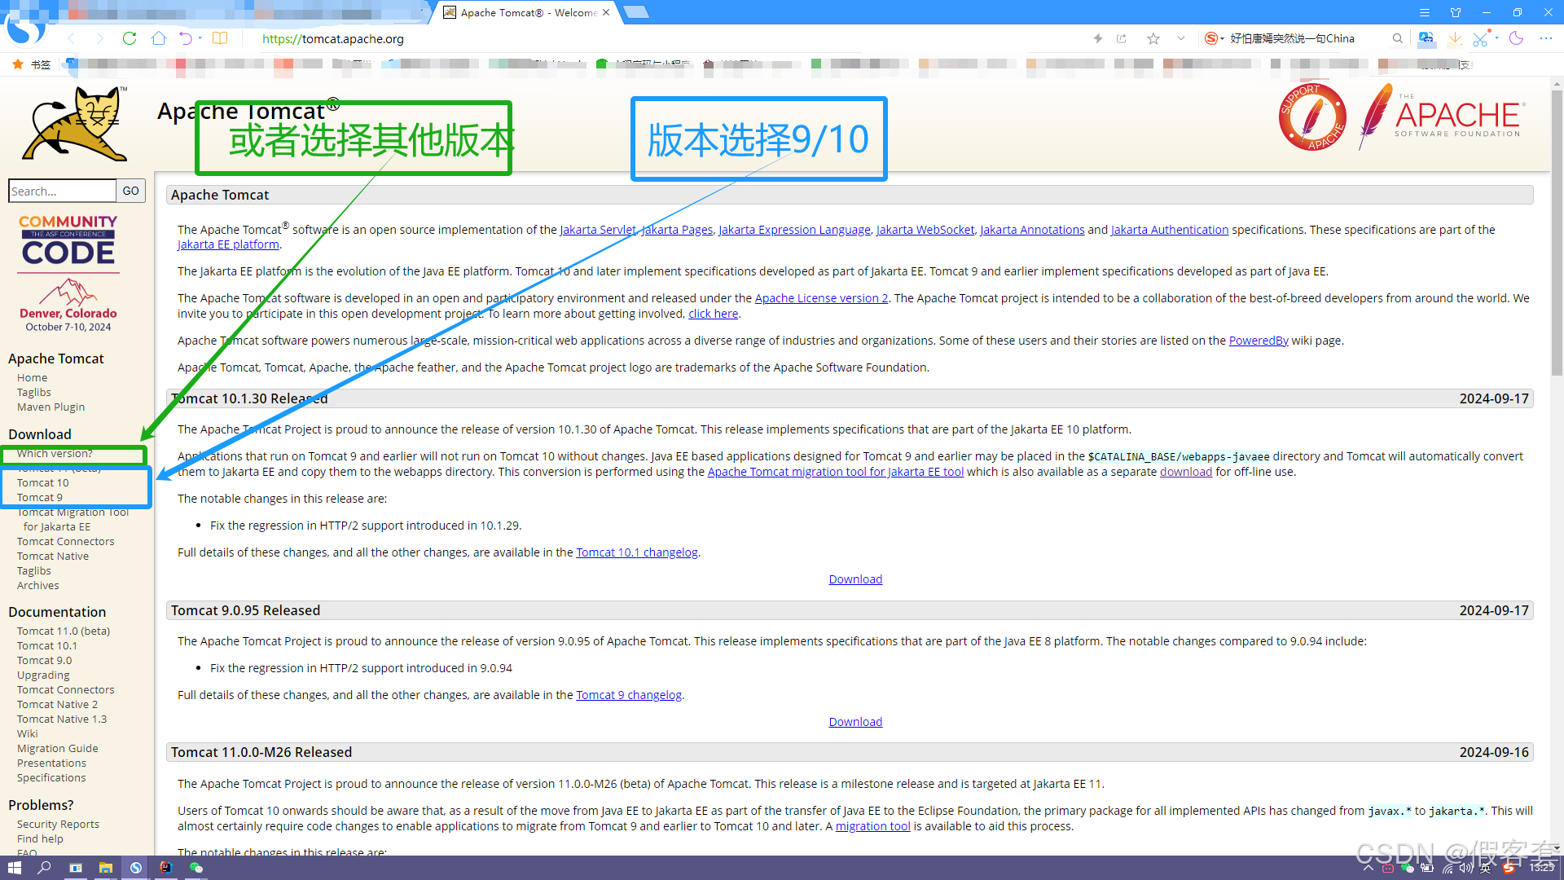1564x880 pixels.
Task: Open the migration tool link
Action: (x=873, y=826)
